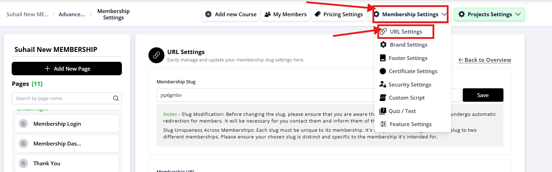Image resolution: width=552 pixels, height=172 pixels.
Task: Click the Add new Course button
Action: click(x=231, y=14)
